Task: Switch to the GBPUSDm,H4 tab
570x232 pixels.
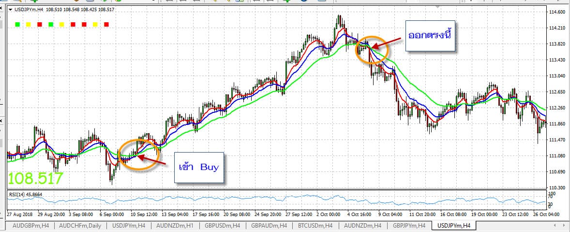Action: coord(223,226)
